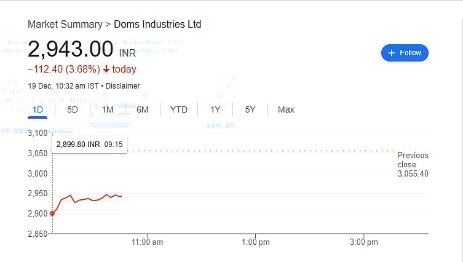Image resolution: width=463 pixels, height=262 pixels.
Task: View the 1Y chart tab
Action: coord(215,109)
